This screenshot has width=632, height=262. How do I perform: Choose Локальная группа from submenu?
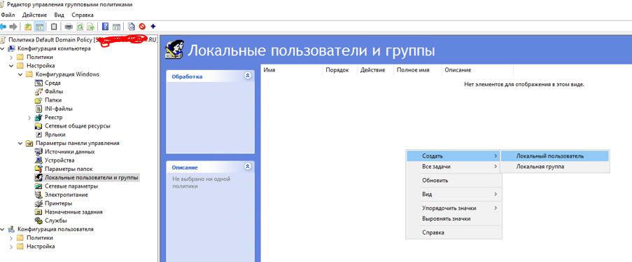click(554, 167)
